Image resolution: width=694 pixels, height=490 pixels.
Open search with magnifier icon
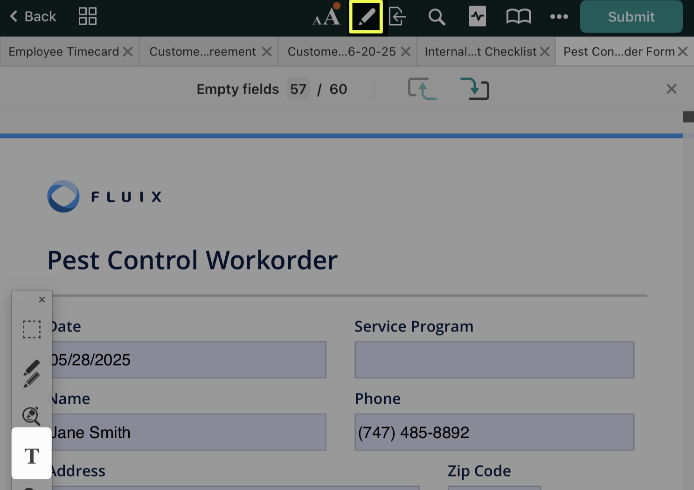pos(437,17)
